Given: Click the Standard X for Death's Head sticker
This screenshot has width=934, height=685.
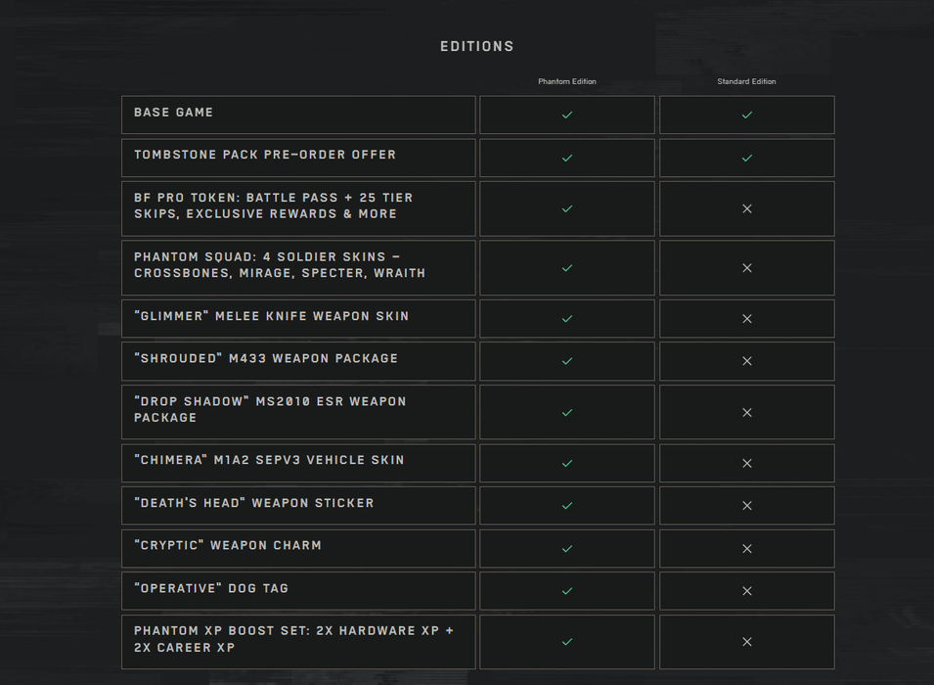Looking at the screenshot, I should pos(747,506).
